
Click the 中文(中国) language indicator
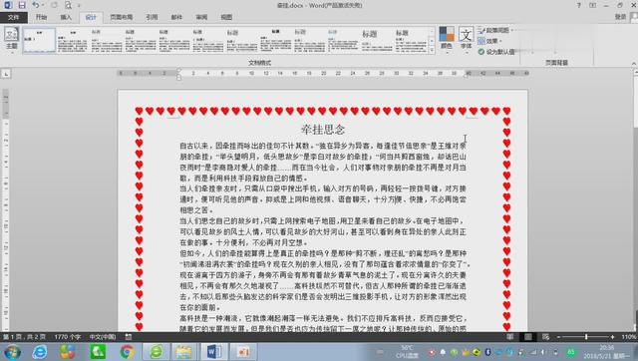pos(103,337)
